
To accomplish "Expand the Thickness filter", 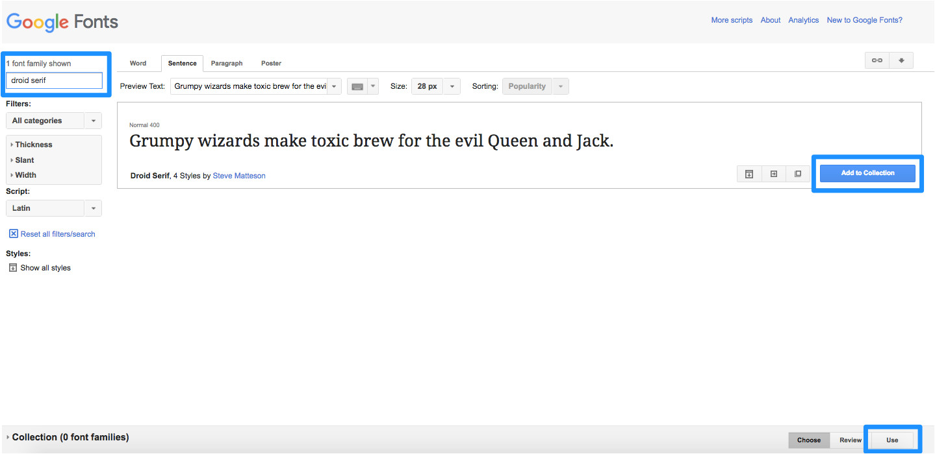I will (33, 145).
